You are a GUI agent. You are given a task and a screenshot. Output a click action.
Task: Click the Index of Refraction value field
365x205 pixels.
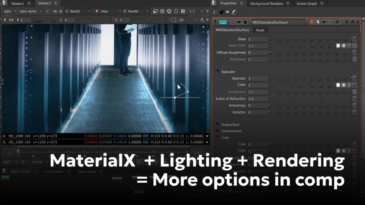tap(258, 99)
